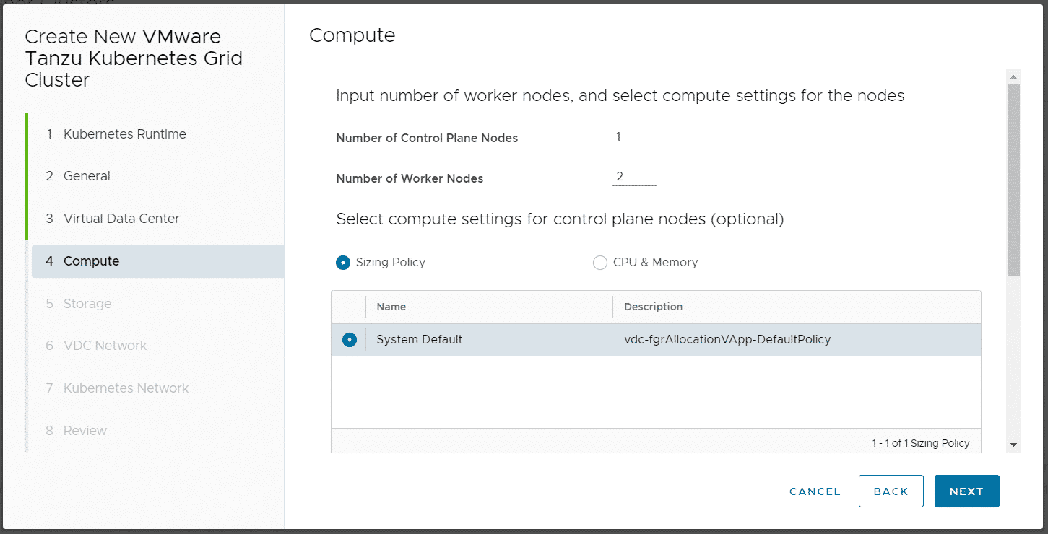This screenshot has height=534, width=1048.
Task: Click the '1 - 1 of 1 Sizing Policy' text
Action: 921,443
